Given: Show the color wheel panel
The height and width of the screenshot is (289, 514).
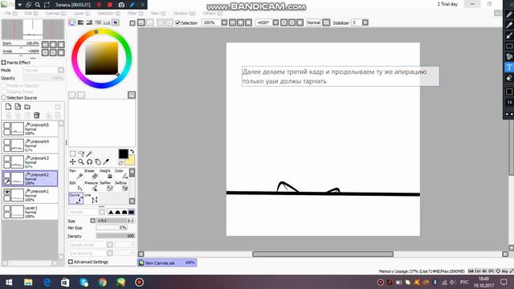Looking at the screenshot, I should (x=71, y=22).
